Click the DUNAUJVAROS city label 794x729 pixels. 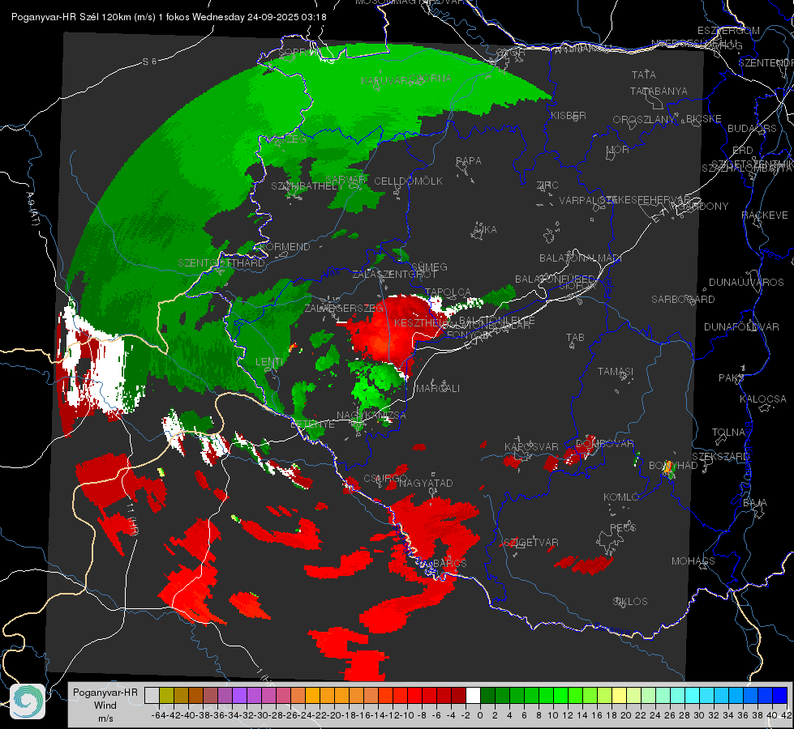(746, 283)
